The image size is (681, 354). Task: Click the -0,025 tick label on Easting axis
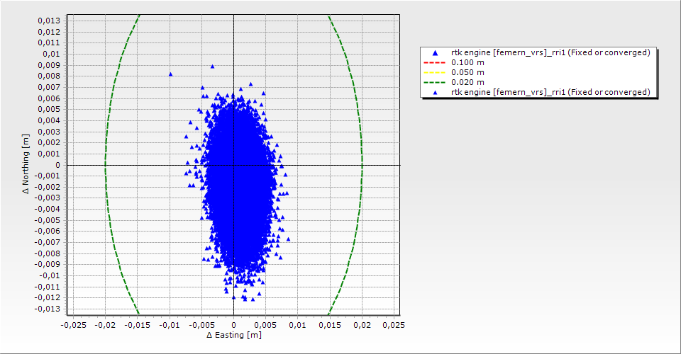click(73, 324)
